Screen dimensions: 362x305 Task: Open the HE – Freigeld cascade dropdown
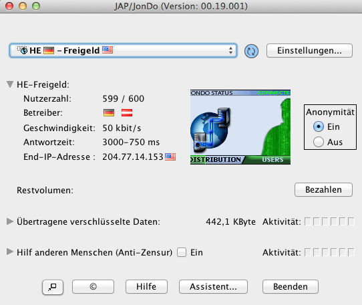(x=123, y=50)
